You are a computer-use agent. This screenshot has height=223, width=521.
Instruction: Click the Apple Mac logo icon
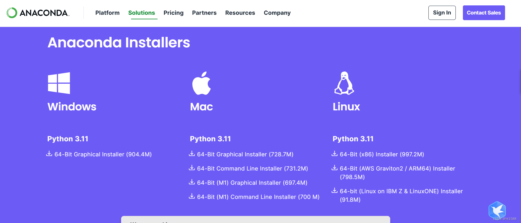(x=202, y=83)
